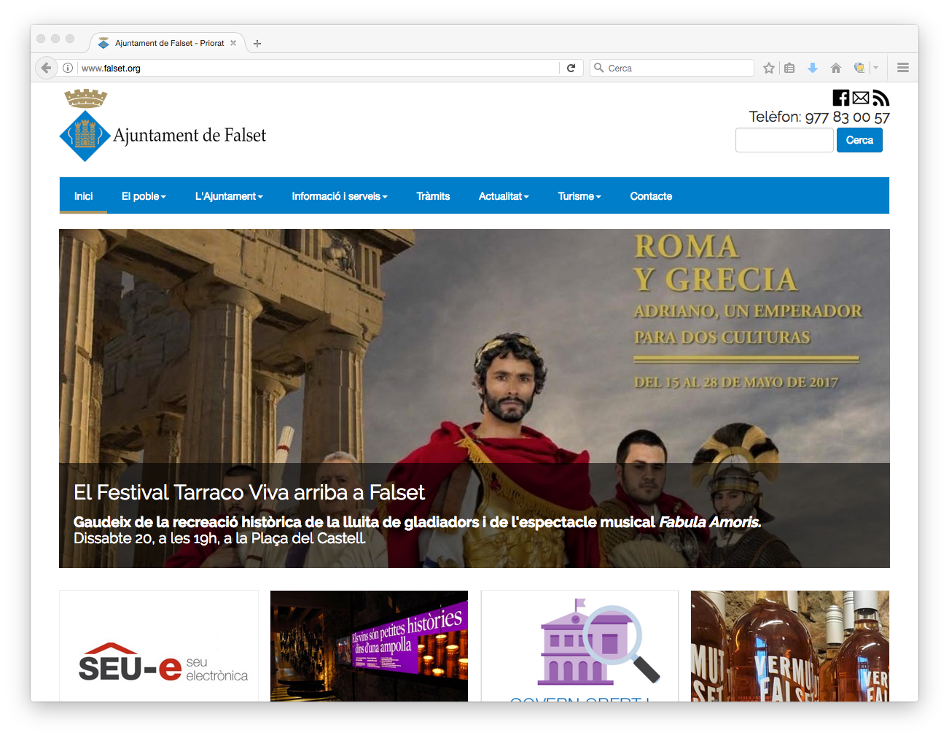Viewport: 949px width, 738px height.
Task: Show site information icon in address bar
Action: [x=68, y=68]
